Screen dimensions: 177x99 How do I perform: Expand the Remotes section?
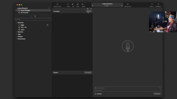(x=17, y=32)
